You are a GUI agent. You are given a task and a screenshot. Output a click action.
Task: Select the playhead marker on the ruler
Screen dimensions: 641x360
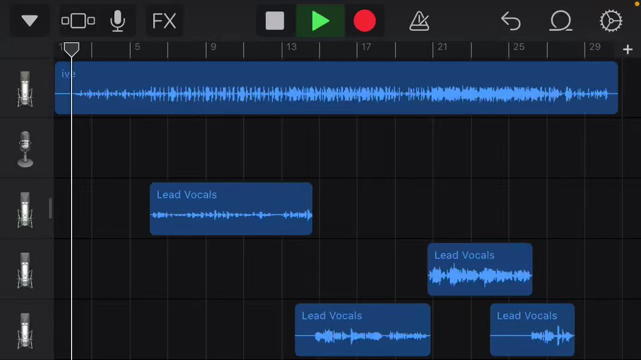point(72,50)
